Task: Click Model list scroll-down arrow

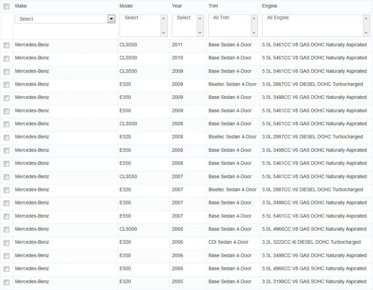Action: (x=164, y=33)
